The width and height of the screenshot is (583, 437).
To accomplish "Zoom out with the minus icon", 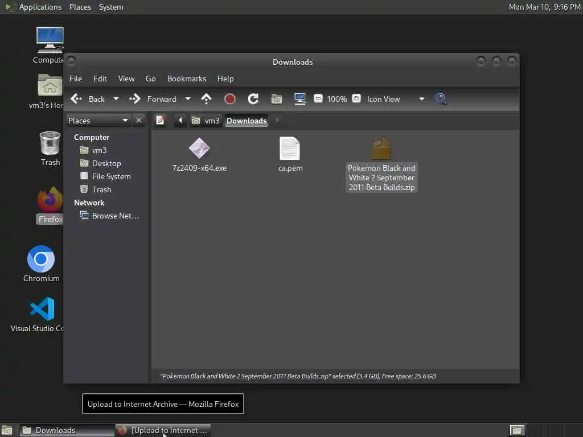I will (x=318, y=99).
